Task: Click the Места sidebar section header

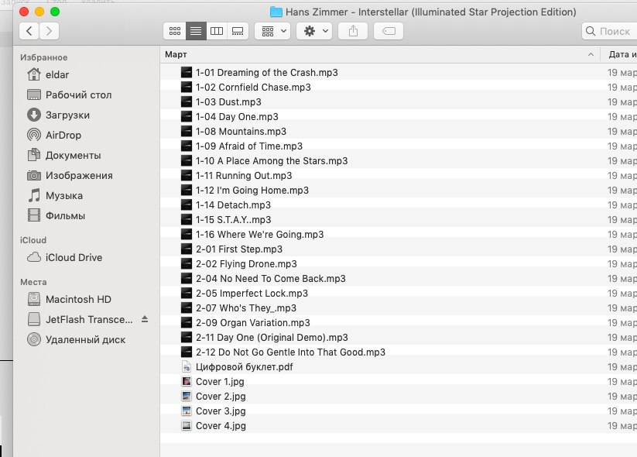Action: pos(33,282)
